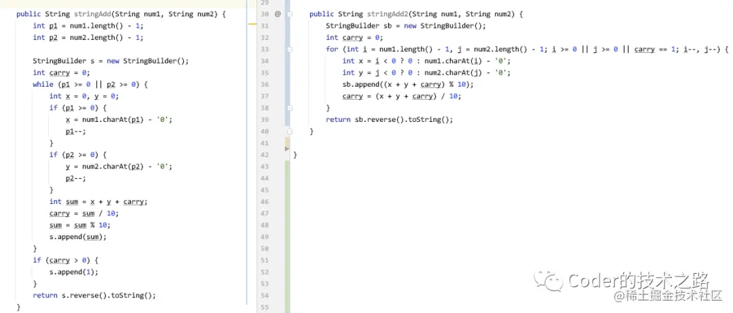Click the fold end marker on line 38

tap(290, 108)
